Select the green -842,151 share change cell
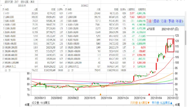The height and width of the screenshot is (107, 190). tap(142, 59)
